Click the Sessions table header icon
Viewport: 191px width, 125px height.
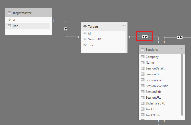143,49
